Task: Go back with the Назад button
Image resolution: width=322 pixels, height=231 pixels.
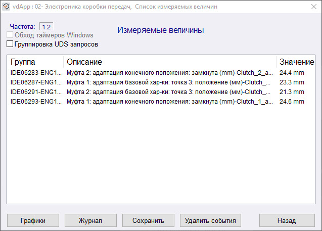Action: pyautogui.click(x=286, y=220)
